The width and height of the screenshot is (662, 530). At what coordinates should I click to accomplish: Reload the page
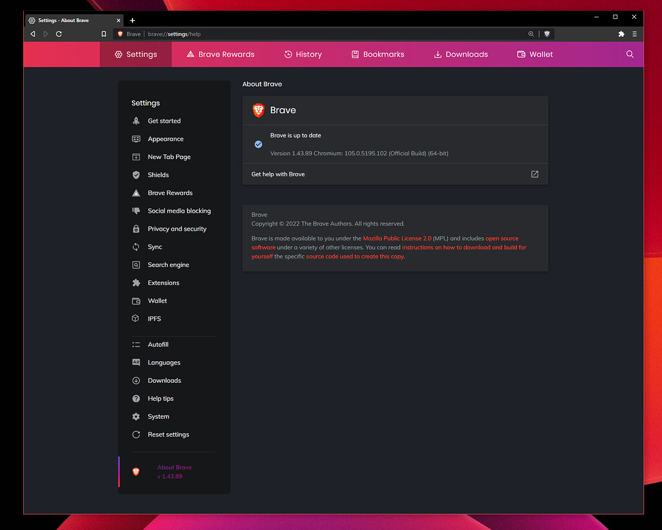click(59, 34)
